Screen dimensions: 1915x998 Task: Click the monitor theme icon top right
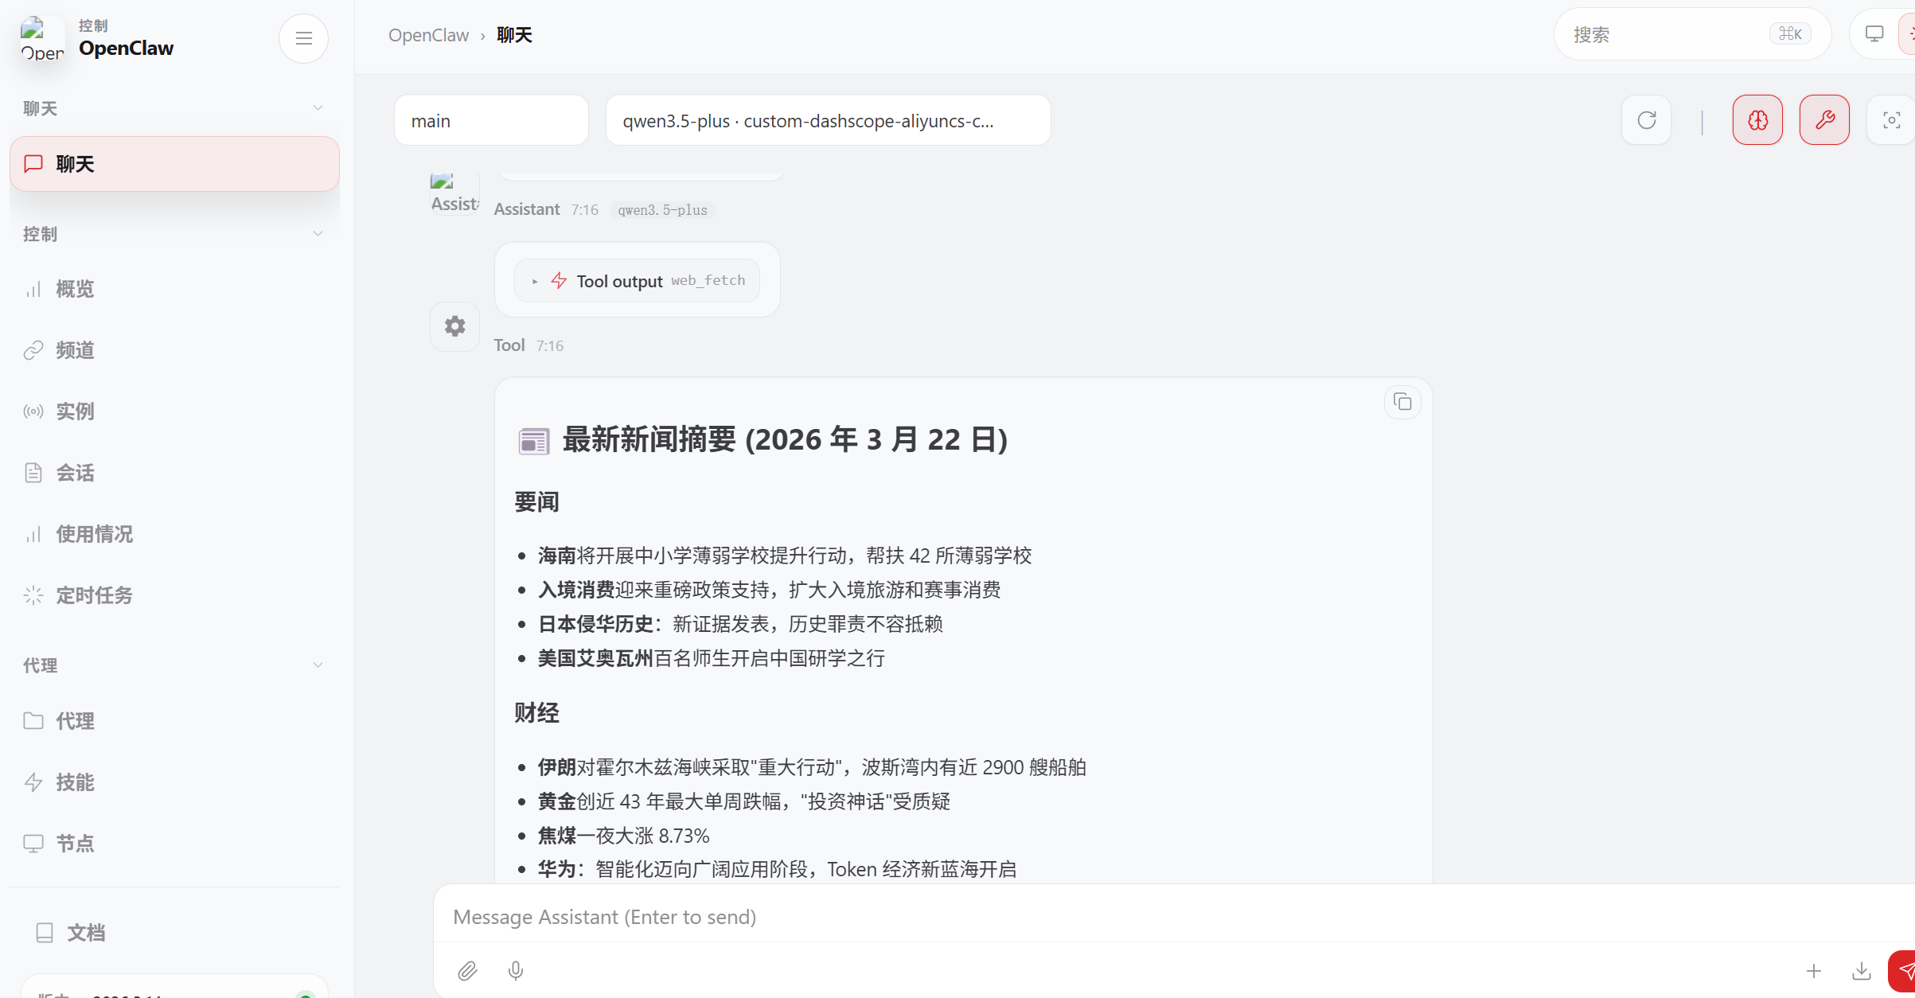tap(1874, 34)
